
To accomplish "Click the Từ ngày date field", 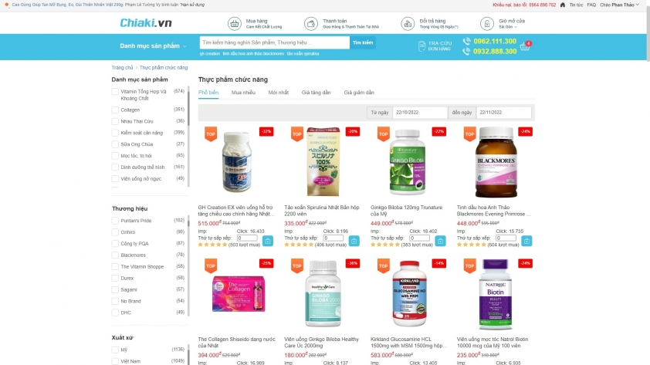I will click(419, 112).
